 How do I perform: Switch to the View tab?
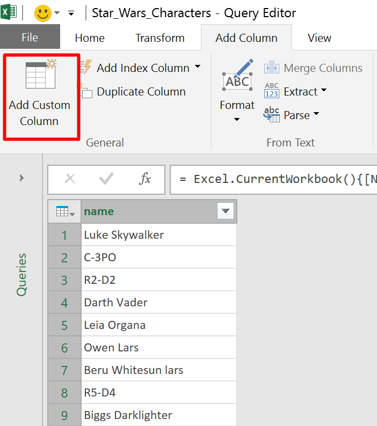(320, 38)
